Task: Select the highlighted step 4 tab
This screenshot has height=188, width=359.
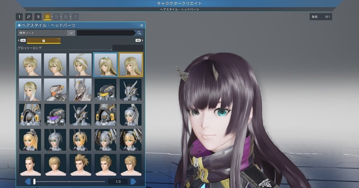Action: (47, 17)
